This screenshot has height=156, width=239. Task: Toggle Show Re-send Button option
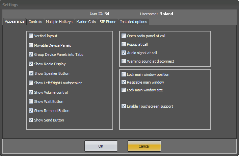point(31,111)
